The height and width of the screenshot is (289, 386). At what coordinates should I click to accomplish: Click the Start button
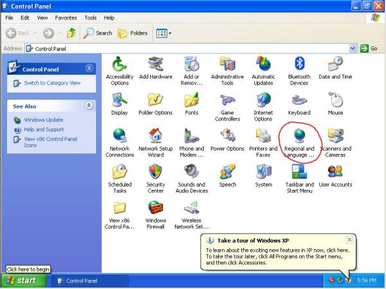tap(23, 281)
